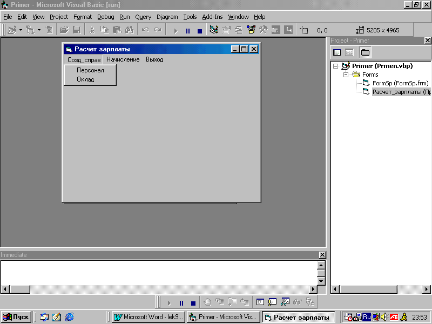Open the Watch Window debug icon
Viewport: 432px width, 324px height.
click(x=285, y=302)
